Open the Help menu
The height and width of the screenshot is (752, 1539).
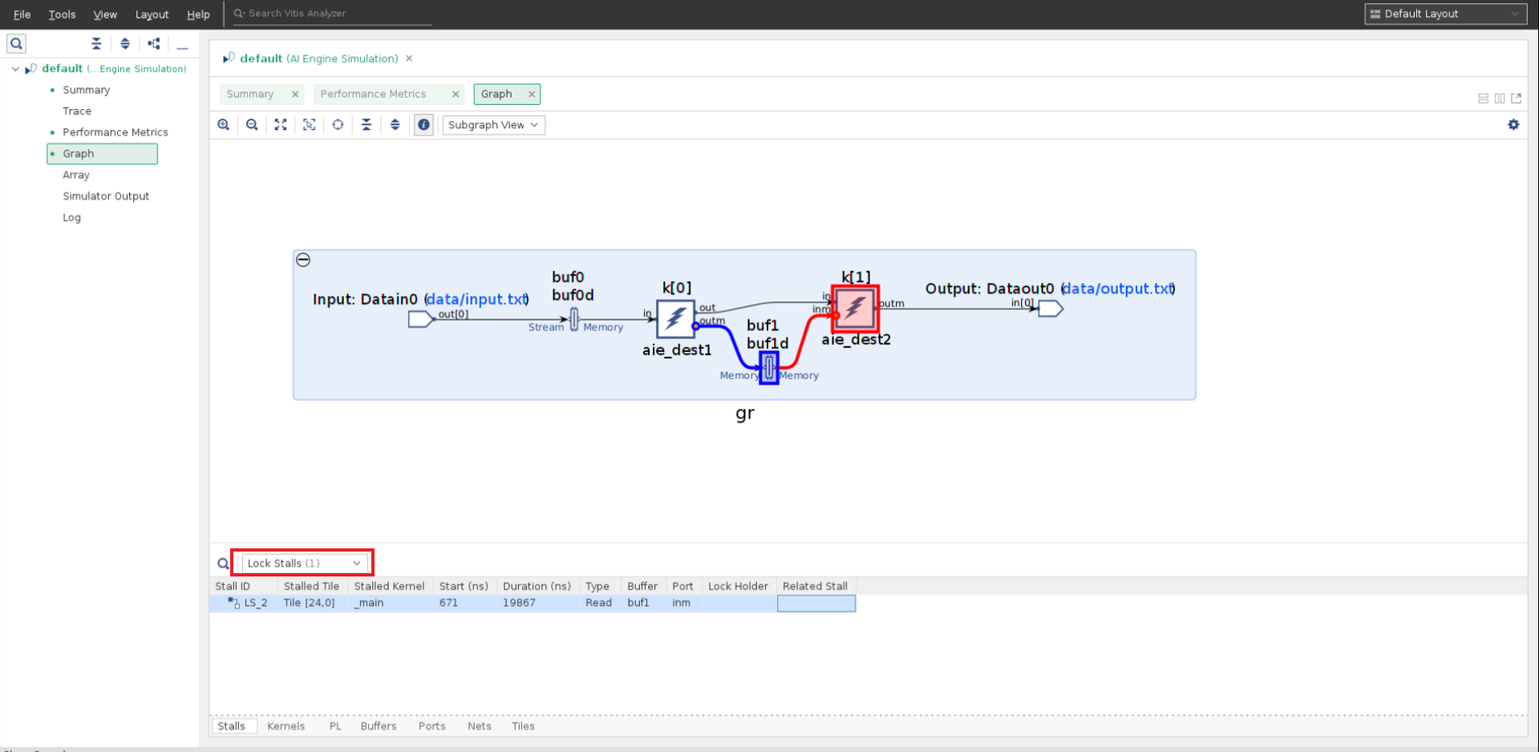198,14
